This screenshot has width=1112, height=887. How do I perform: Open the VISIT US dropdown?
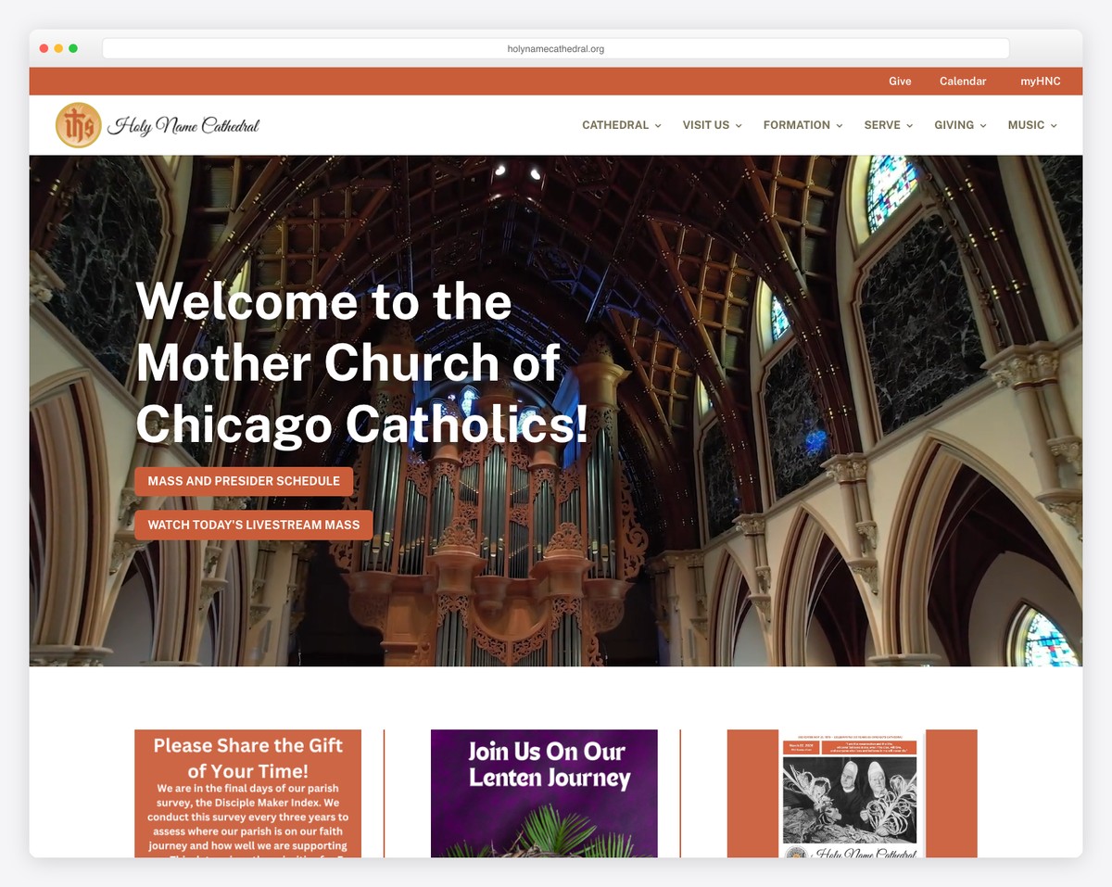(706, 124)
